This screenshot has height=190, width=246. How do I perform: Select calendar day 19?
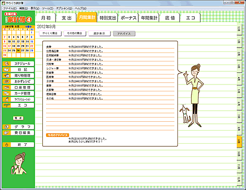(18, 46)
